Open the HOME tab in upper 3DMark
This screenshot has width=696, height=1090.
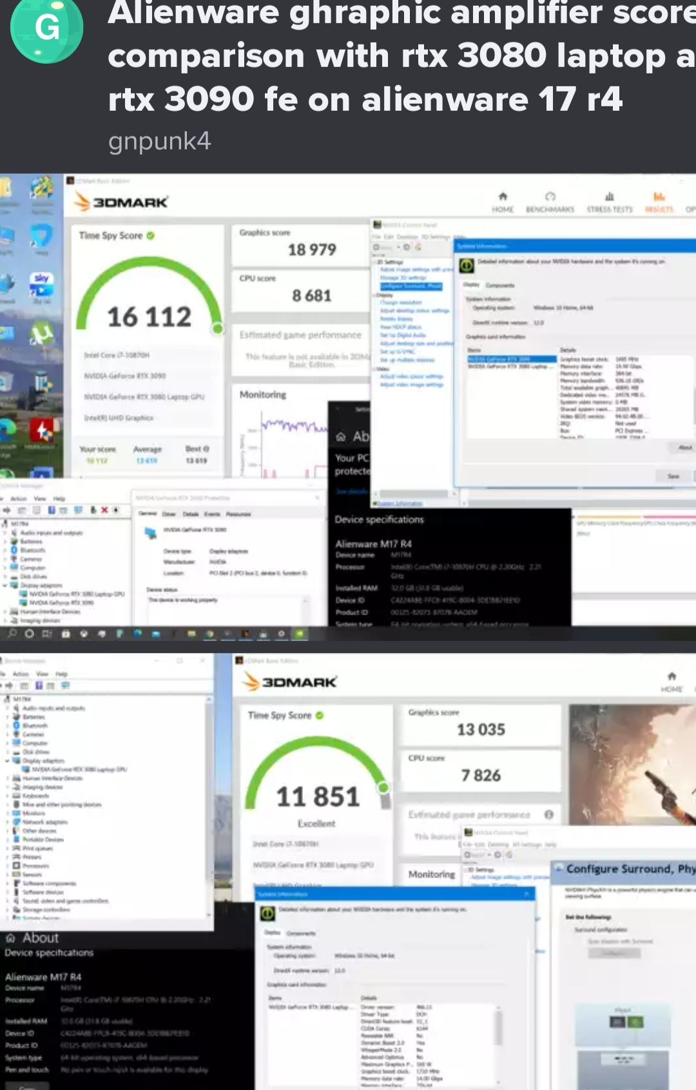click(x=503, y=202)
